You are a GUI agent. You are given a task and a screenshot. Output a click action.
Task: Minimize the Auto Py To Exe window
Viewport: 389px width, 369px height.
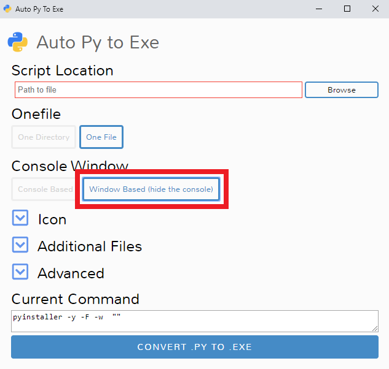pos(319,9)
